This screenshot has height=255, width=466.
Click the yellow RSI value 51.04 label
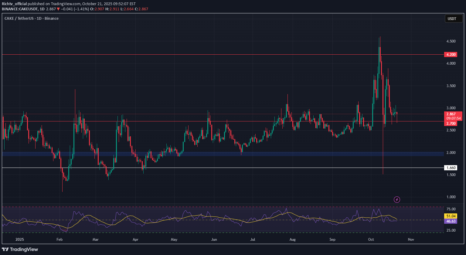(450, 216)
